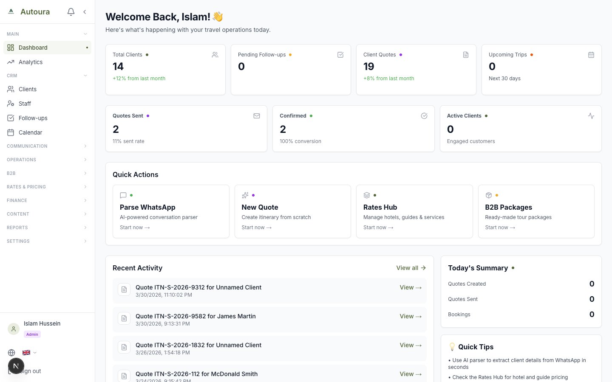612x382 pixels.
Task: Click the calendar icon on Upcoming Trips card
Action: coord(591,55)
